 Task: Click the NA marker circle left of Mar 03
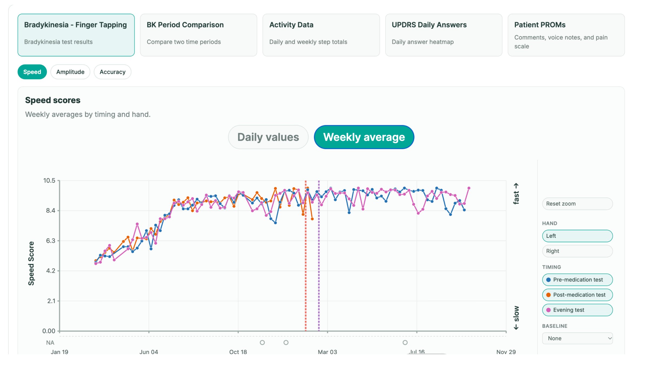click(286, 343)
